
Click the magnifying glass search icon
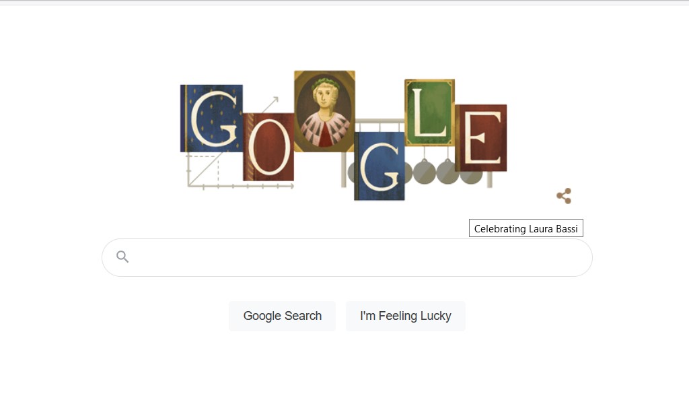coord(122,257)
